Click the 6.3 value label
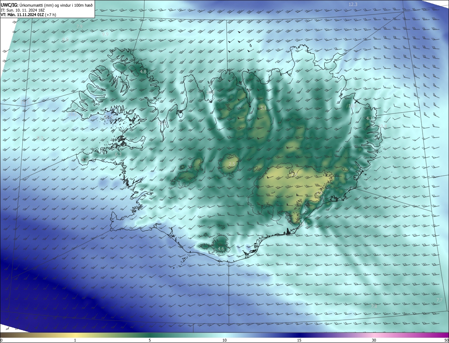The image size is (449, 343). point(118,154)
